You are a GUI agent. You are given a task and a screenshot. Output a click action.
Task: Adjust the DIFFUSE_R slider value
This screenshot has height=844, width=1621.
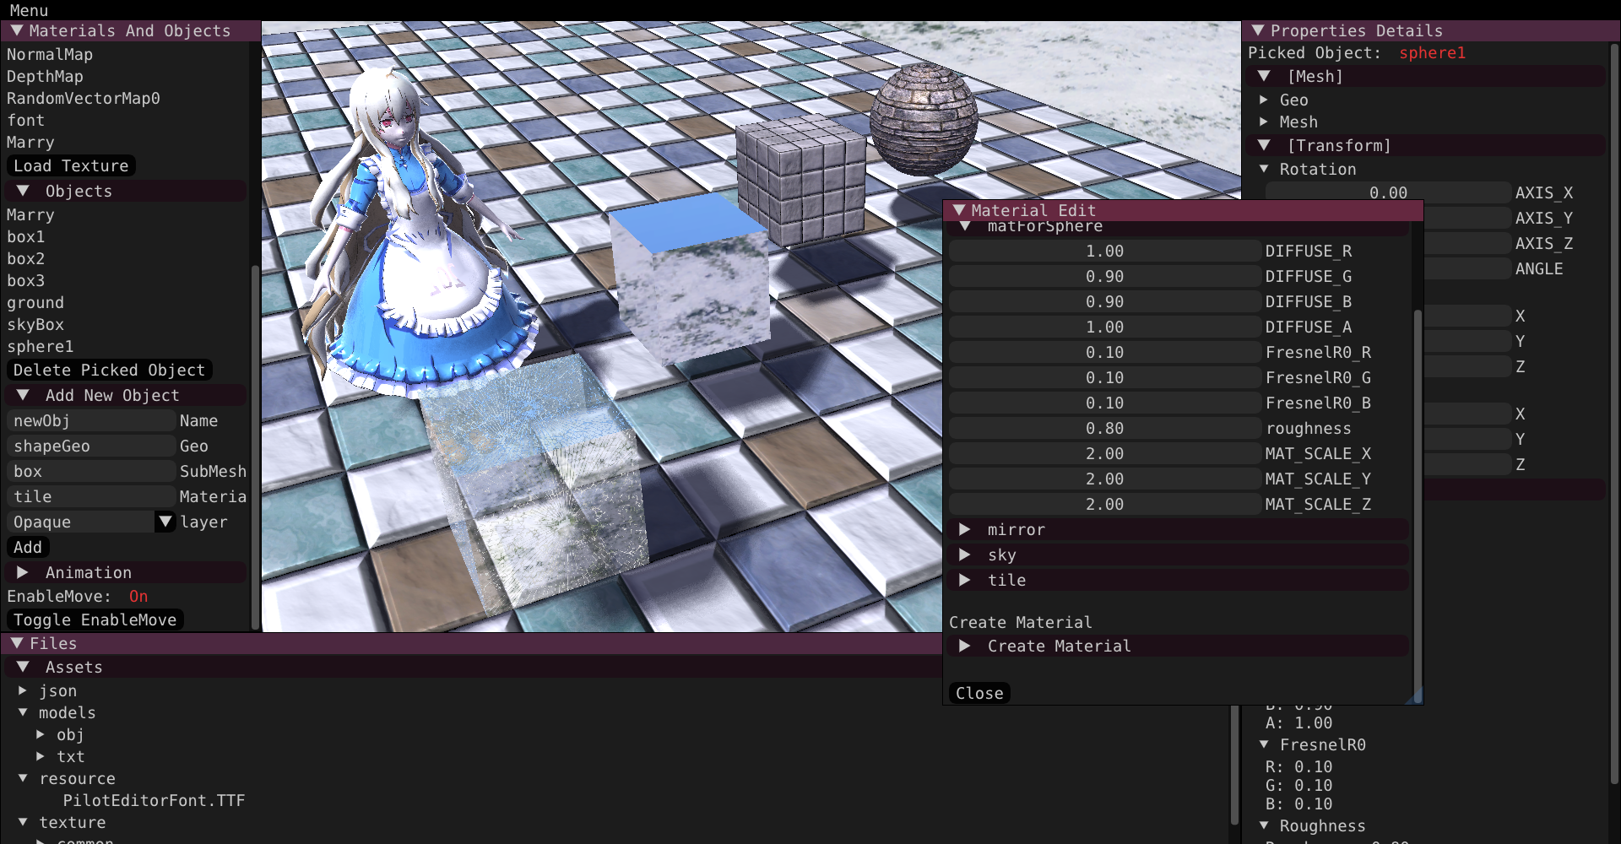tap(1104, 252)
